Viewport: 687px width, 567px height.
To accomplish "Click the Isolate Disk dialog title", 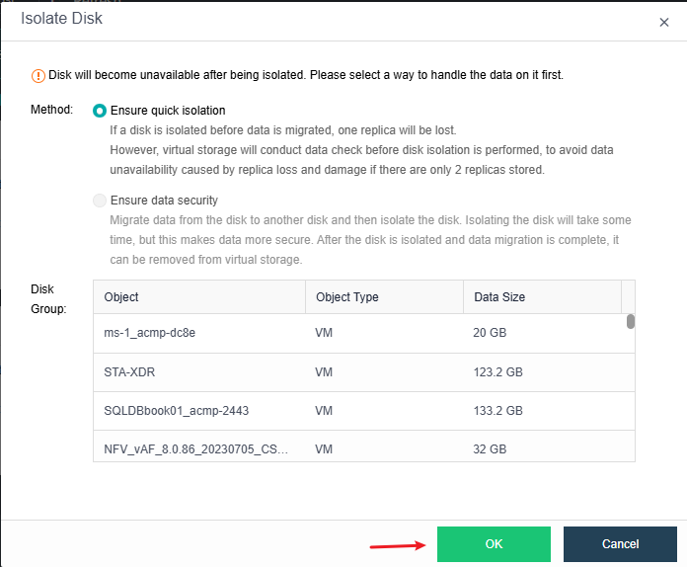I will pyautogui.click(x=61, y=19).
